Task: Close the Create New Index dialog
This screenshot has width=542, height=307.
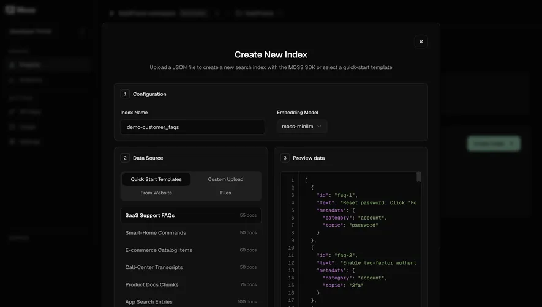Action: click(x=421, y=42)
